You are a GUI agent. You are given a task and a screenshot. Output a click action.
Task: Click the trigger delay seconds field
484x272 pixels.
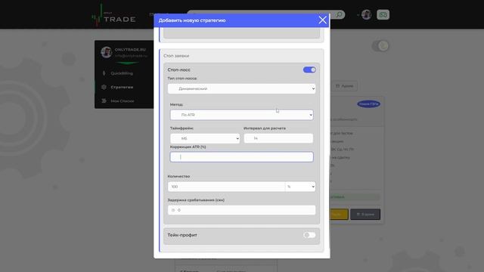tap(241, 210)
